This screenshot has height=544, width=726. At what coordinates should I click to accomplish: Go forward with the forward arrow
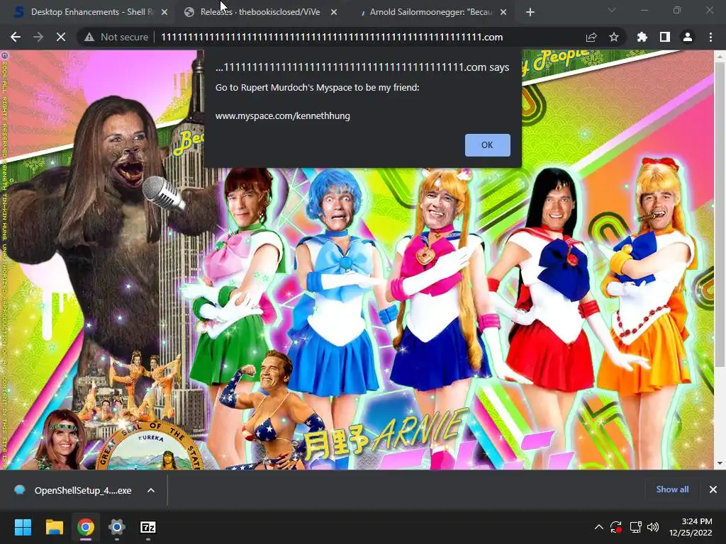38,37
